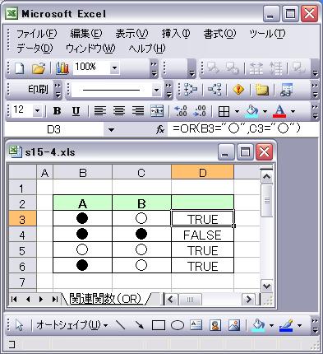
Task: Apply the Borders icon
Action: pyautogui.click(x=224, y=111)
